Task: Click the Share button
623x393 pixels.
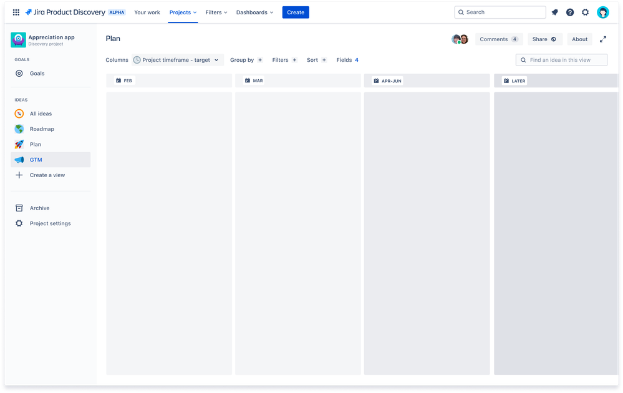Action: click(x=544, y=39)
